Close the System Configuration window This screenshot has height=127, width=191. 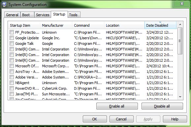click(182, 4)
